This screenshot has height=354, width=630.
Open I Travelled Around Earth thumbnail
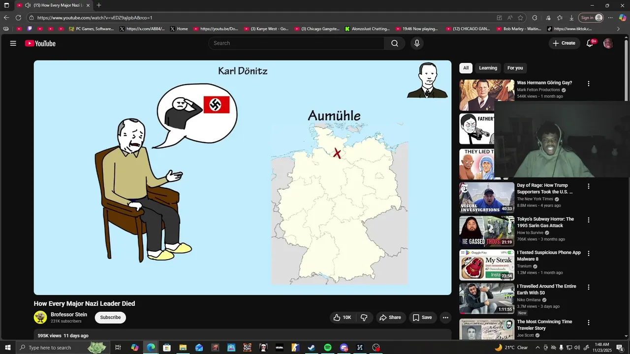[487, 298]
